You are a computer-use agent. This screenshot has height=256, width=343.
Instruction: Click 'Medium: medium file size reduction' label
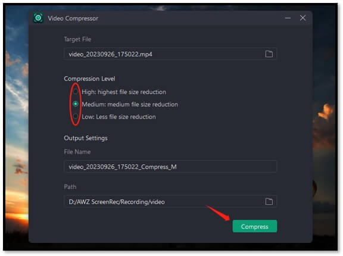tap(130, 104)
